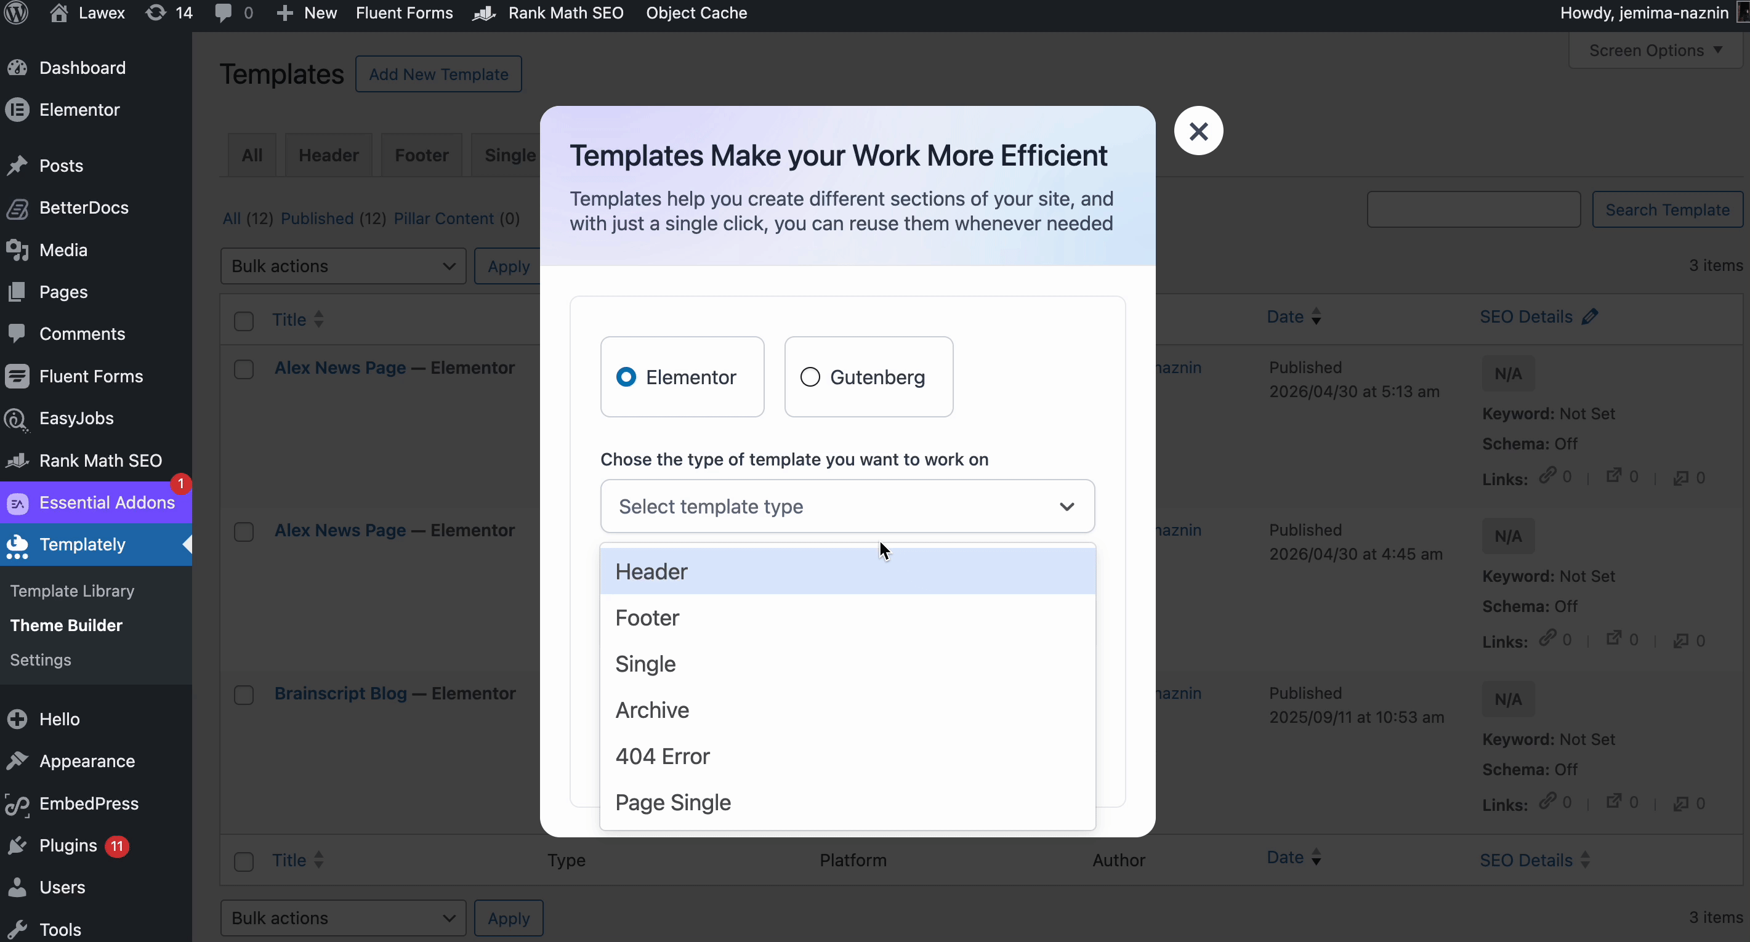1750x942 pixels.
Task: Choose Footer from template type list
Action: (847, 618)
